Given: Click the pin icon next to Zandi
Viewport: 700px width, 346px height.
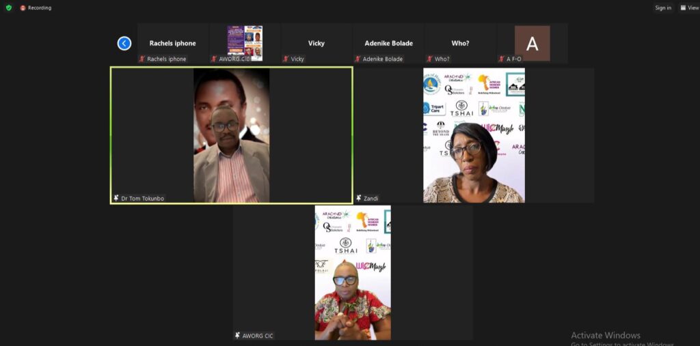Looking at the screenshot, I should point(359,199).
